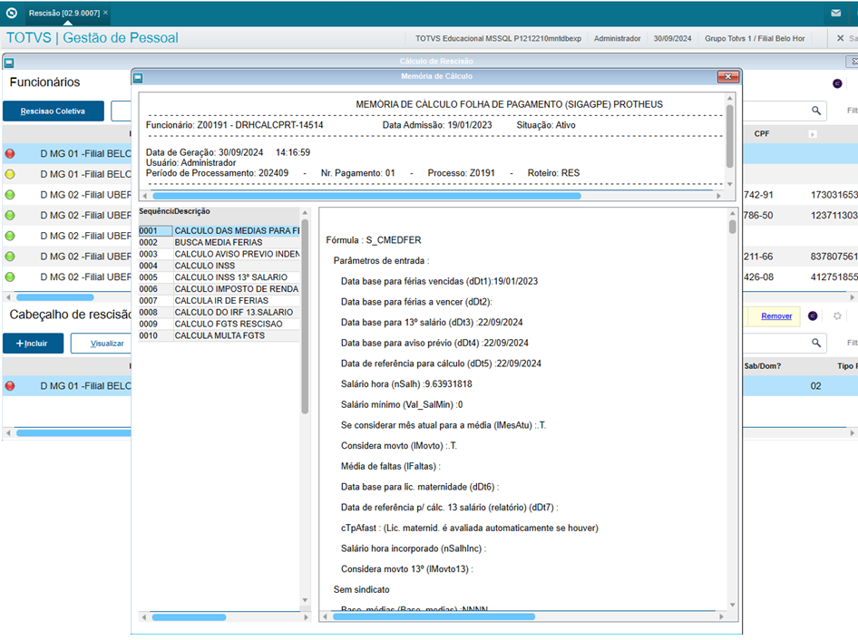Click the Sequência column header
The height and width of the screenshot is (640, 858).
(x=155, y=211)
